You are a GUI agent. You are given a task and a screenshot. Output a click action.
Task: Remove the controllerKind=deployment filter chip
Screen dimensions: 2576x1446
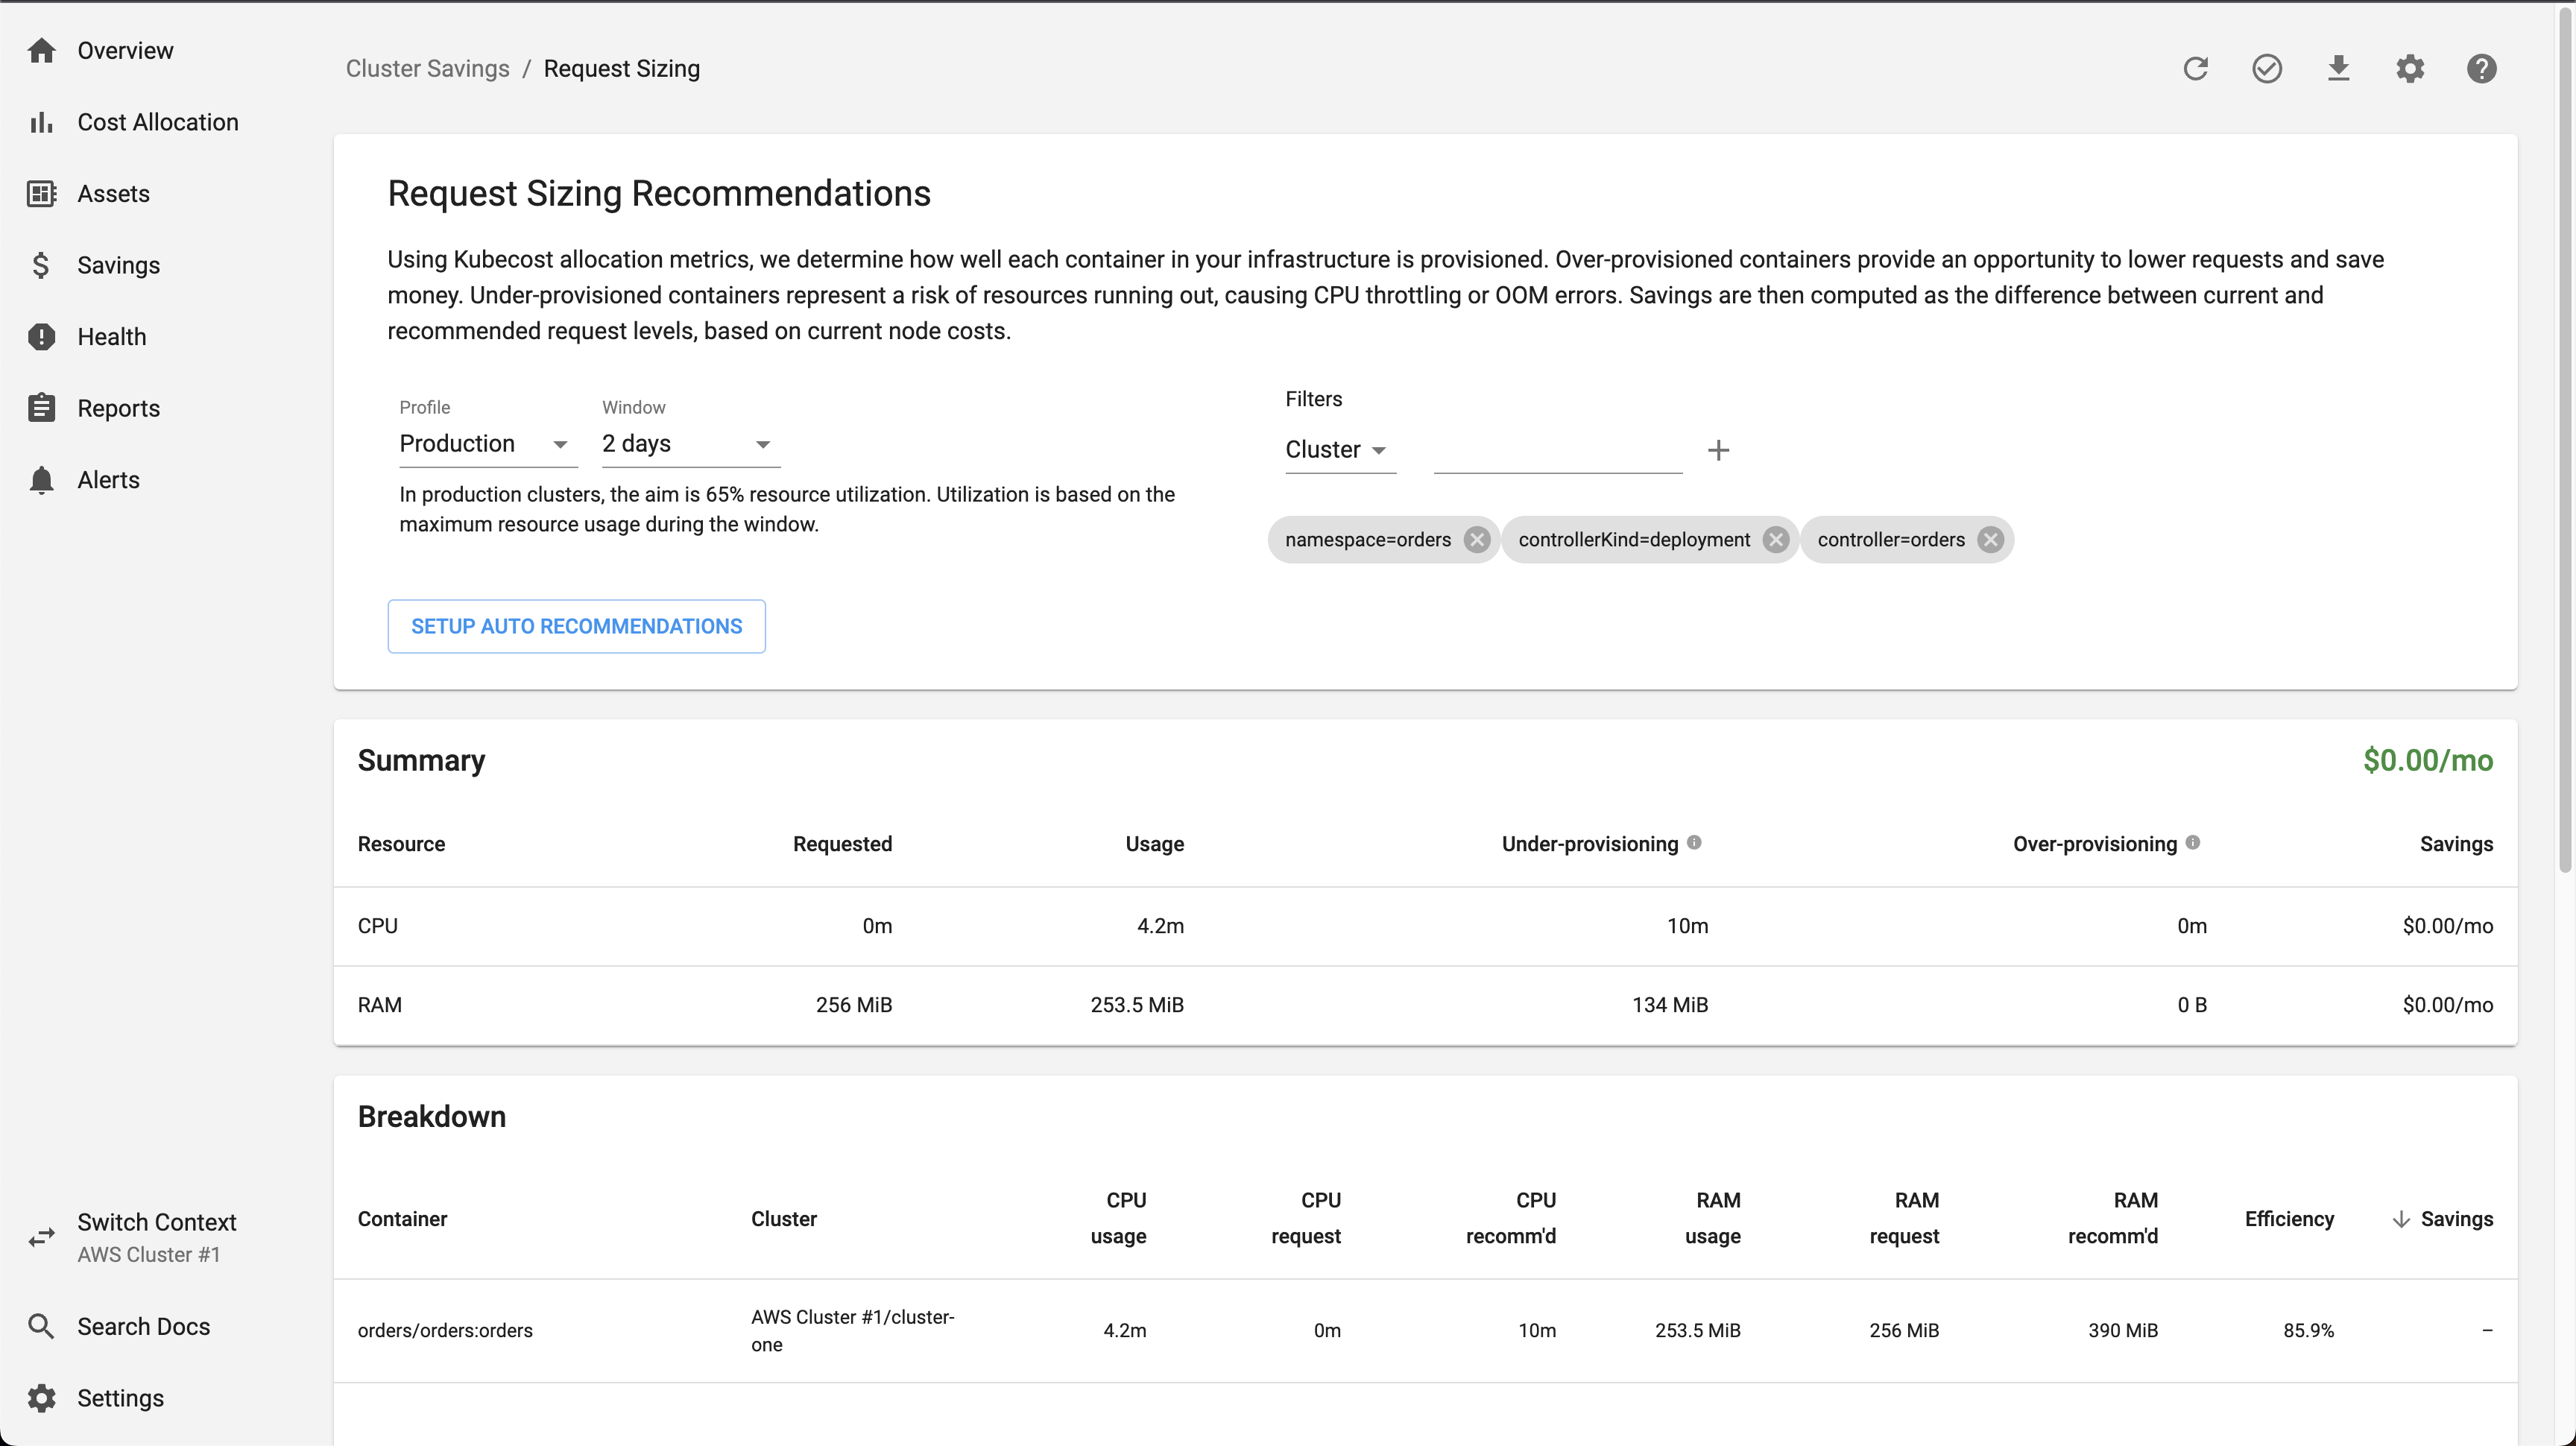[x=1775, y=540]
